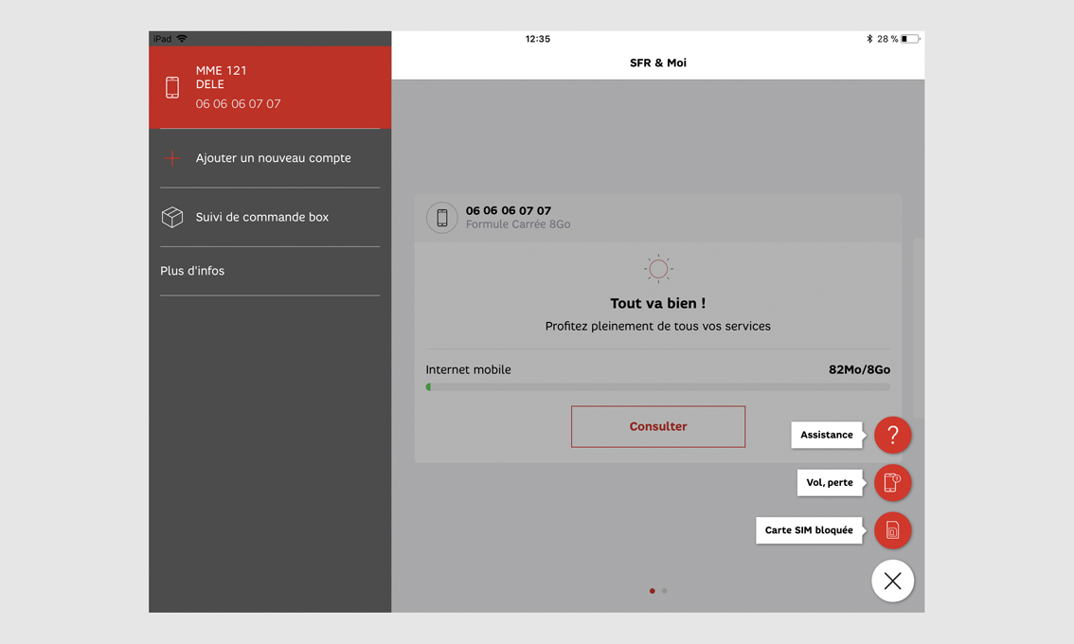Click the Assistance label
This screenshot has height=644, width=1074.
(827, 435)
